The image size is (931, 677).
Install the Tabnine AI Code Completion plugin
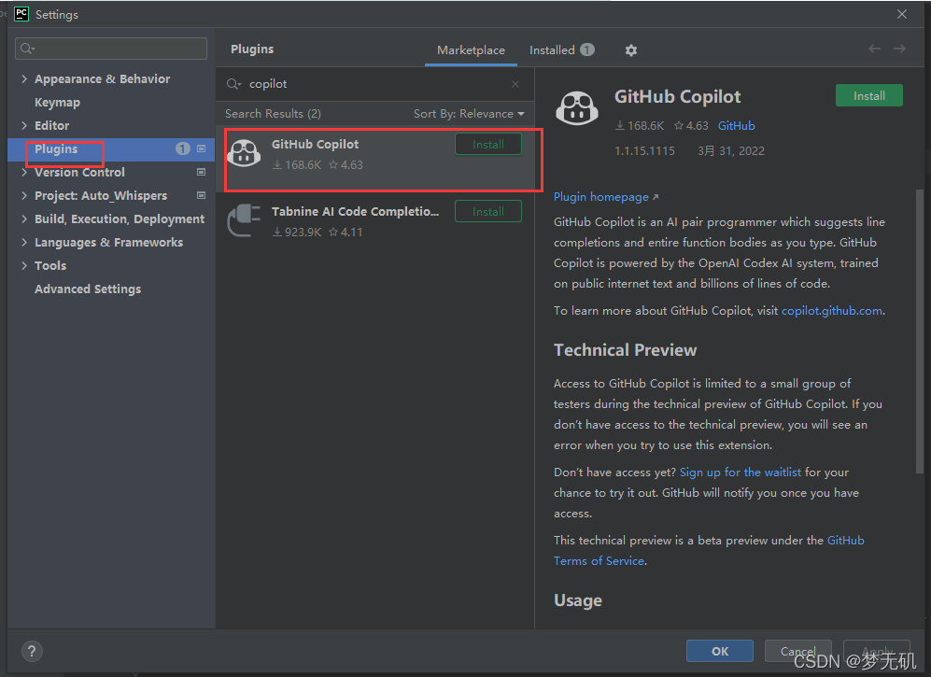[487, 212]
